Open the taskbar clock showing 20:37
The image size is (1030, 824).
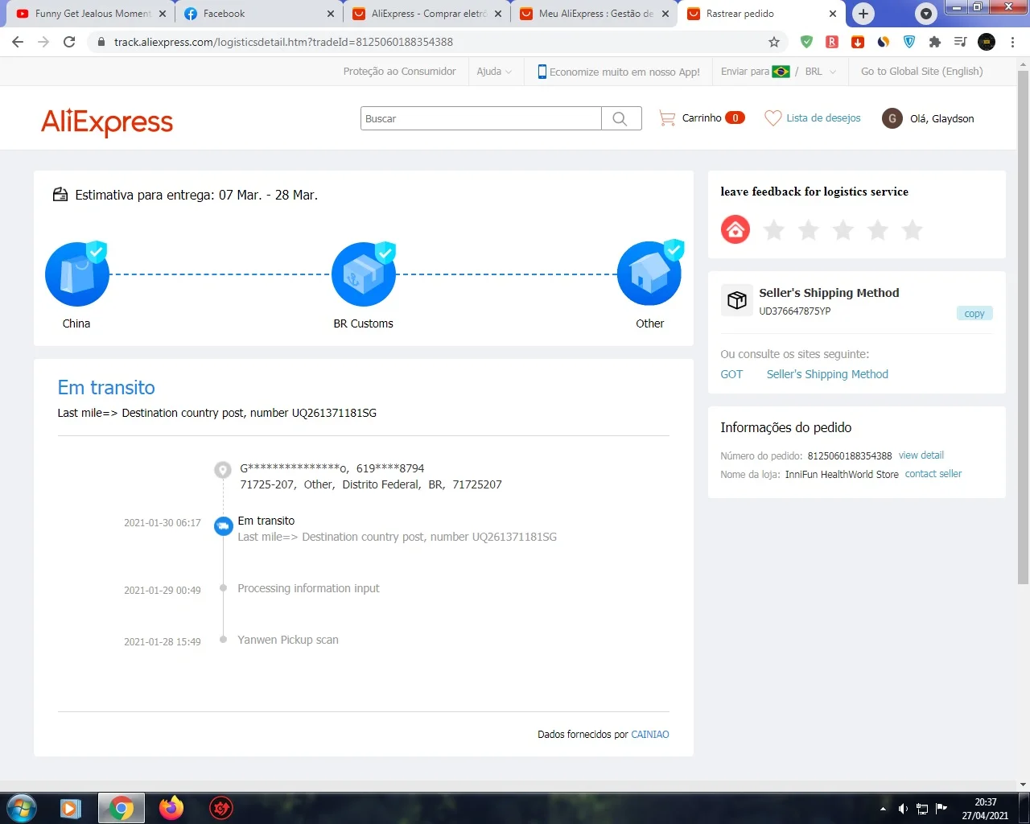tap(985, 809)
